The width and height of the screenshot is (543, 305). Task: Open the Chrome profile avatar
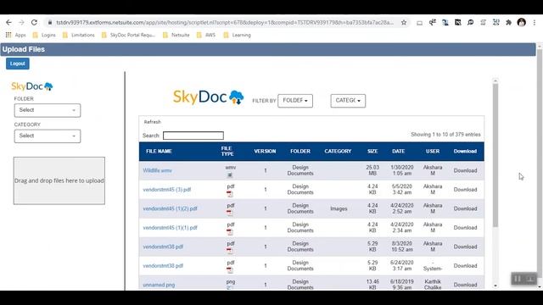tap(521, 23)
